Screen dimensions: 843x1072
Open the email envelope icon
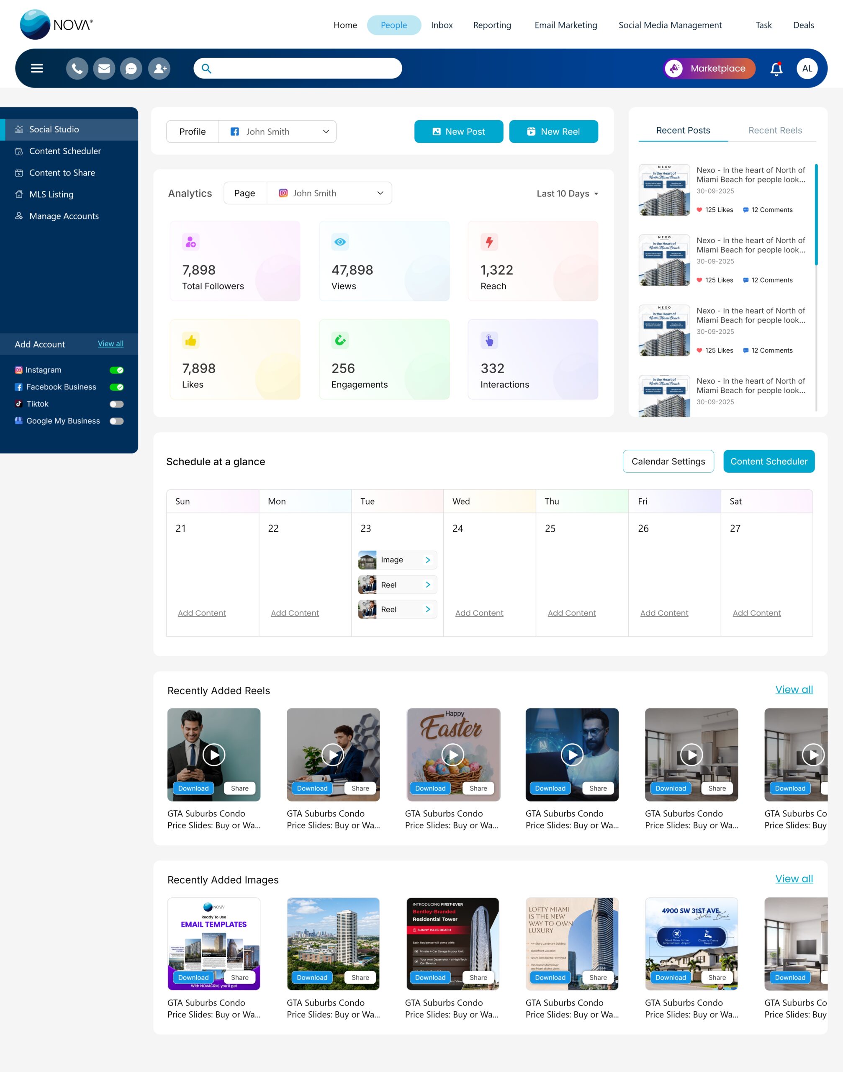tap(104, 69)
